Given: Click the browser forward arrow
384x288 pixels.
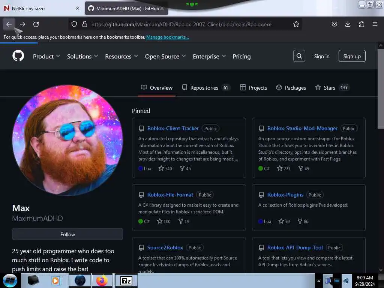Looking at the screenshot, I should (22, 24).
